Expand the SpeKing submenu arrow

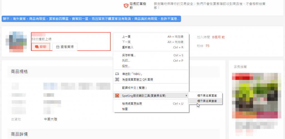click(186, 96)
